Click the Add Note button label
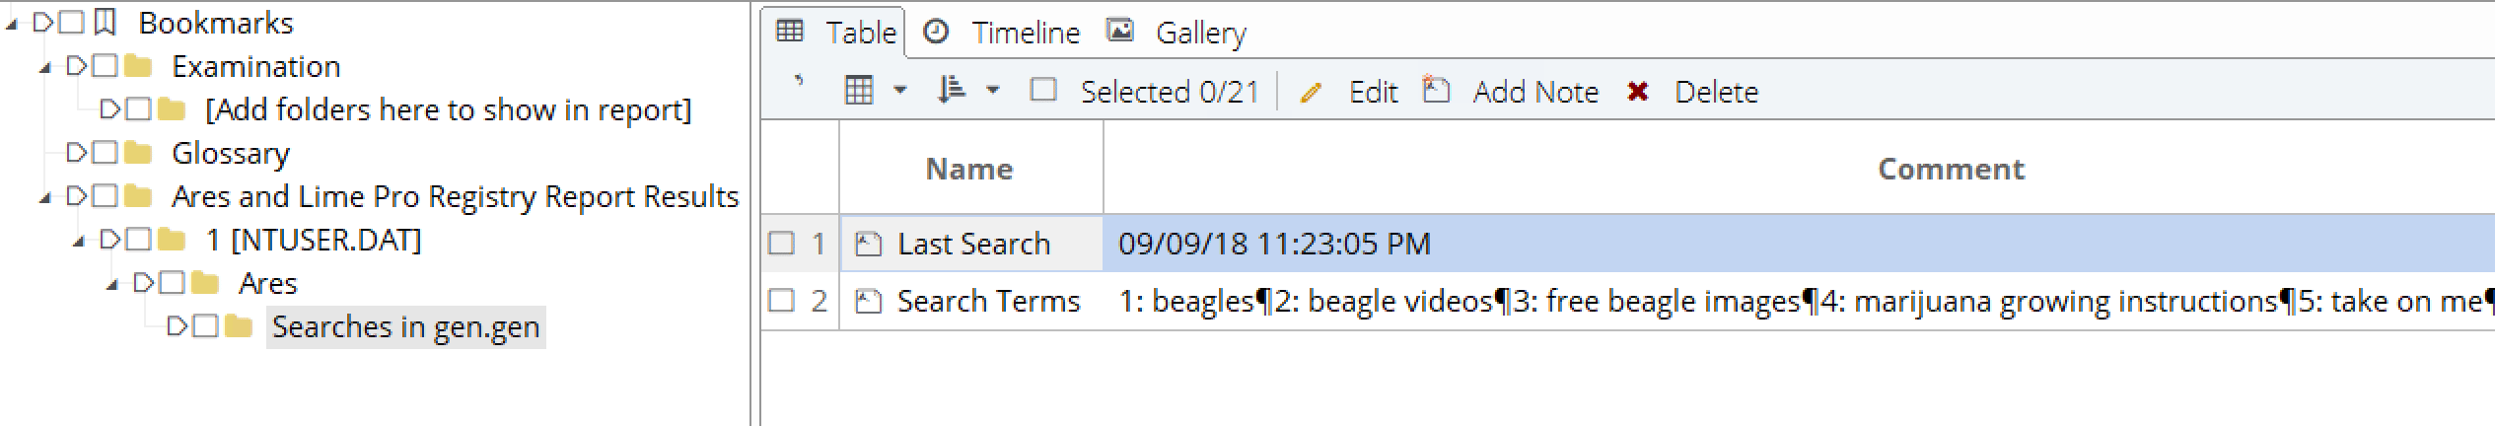 pos(1535,92)
